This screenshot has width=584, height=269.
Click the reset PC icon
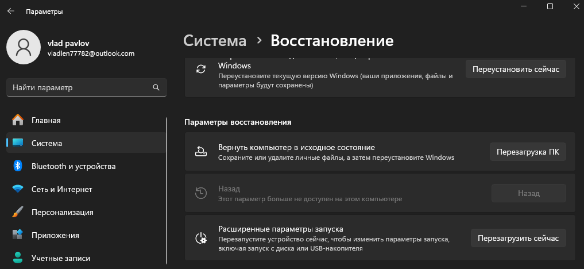tap(201, 151)
